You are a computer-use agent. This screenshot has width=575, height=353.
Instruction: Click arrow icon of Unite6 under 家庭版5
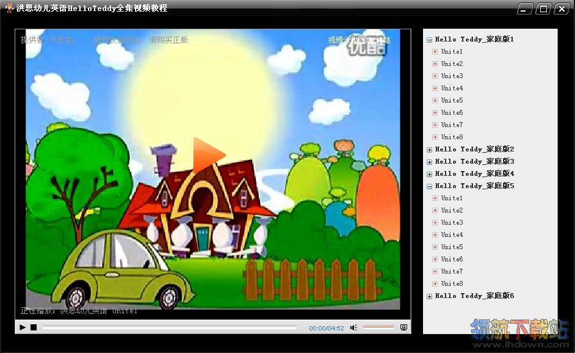435,260
